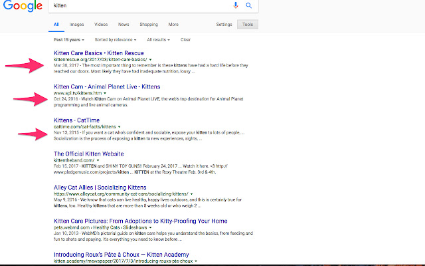Open Kitten Cam - Animal Planet Live result
This screenshot has height=266, width=425.
pos(107,87)
